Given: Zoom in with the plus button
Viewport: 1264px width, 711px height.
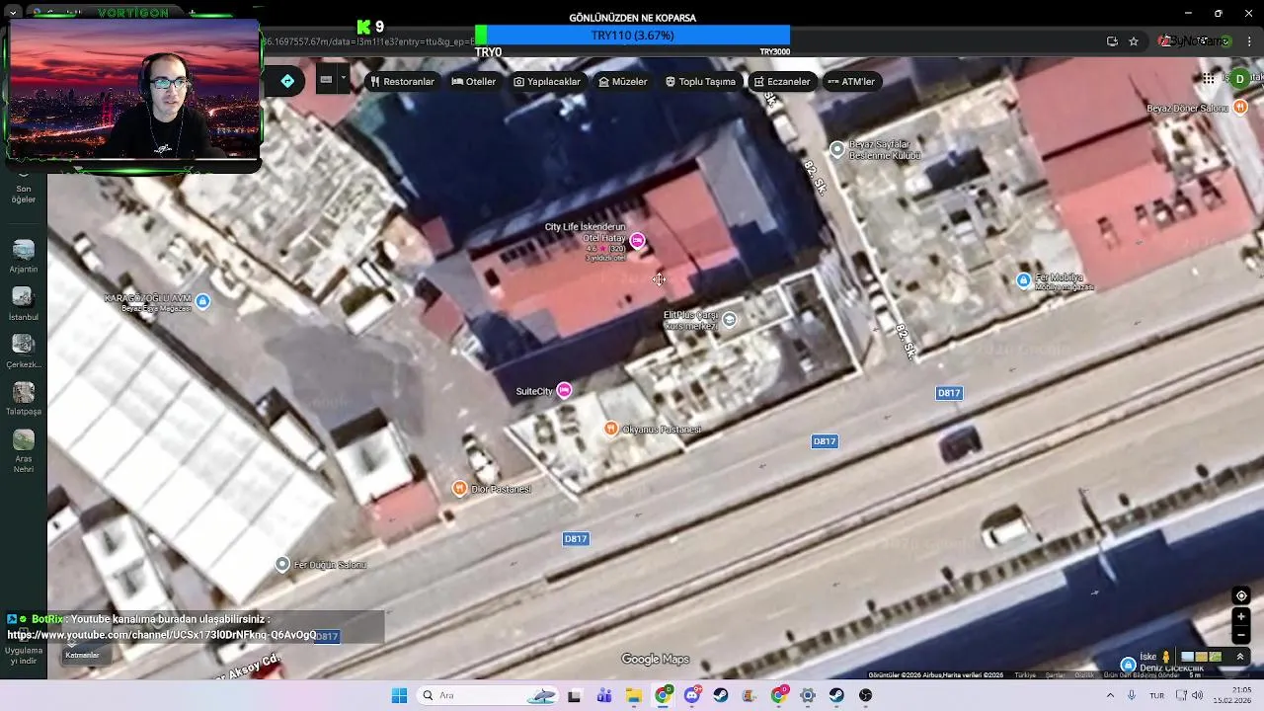Looking at the screenshot, I should pyautogui.click(x=1242, y=617).
